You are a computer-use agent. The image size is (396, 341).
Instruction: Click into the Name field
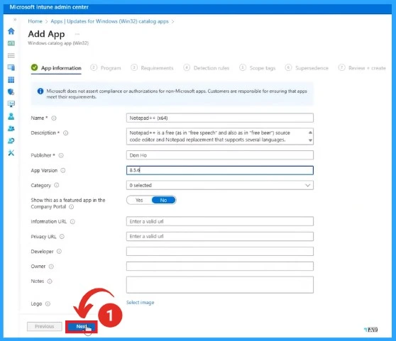tap(220, 118)
